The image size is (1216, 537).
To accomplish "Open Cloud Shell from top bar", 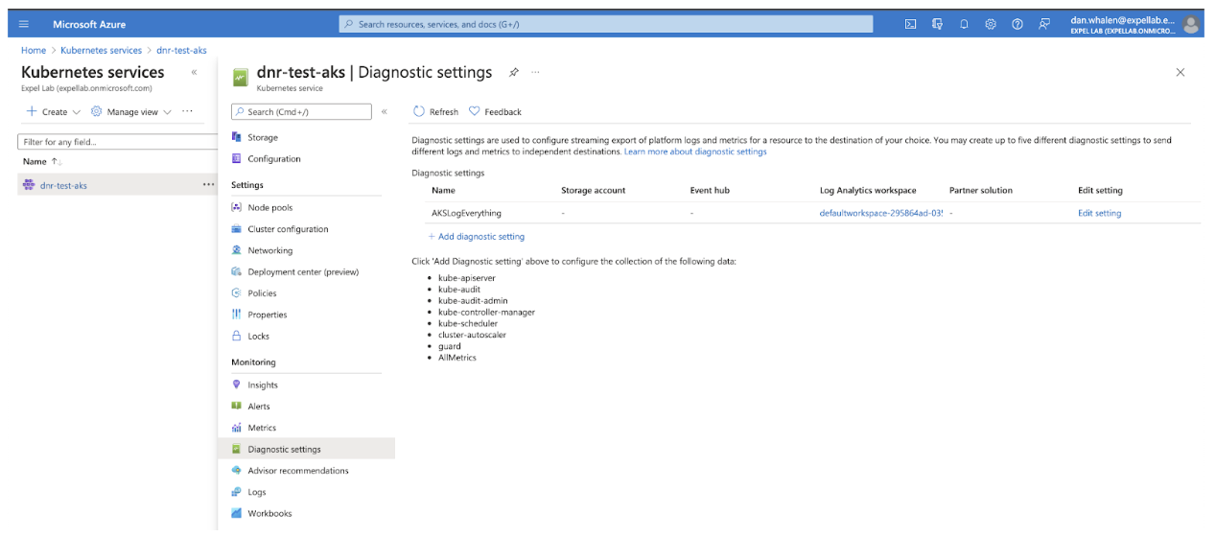I will (910, 24).
